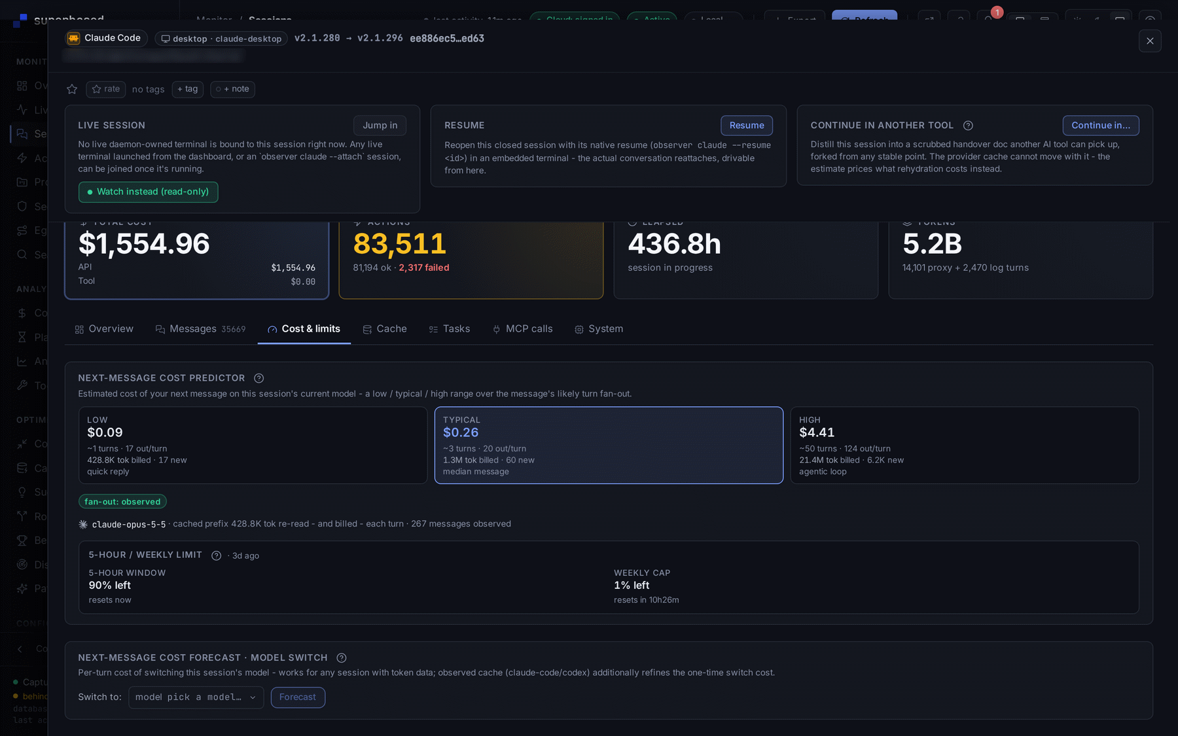Image resolution: width=1178 pixels, height=736 pixels.
Task: Open the Tasks tab
Action: tap(450, 329)
